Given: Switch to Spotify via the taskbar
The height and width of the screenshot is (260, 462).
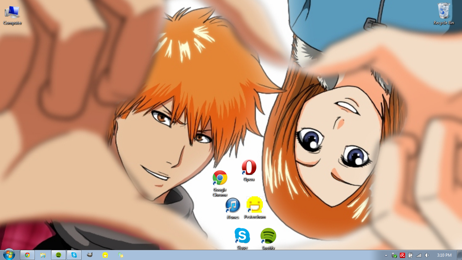Looking at the screenshot, I should [x=58, y=255].
